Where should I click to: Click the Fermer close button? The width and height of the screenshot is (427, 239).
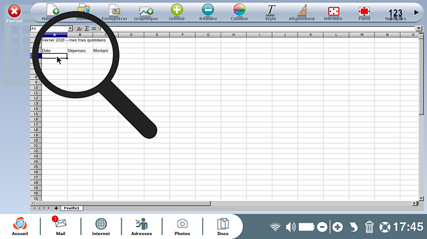[14, 14]
